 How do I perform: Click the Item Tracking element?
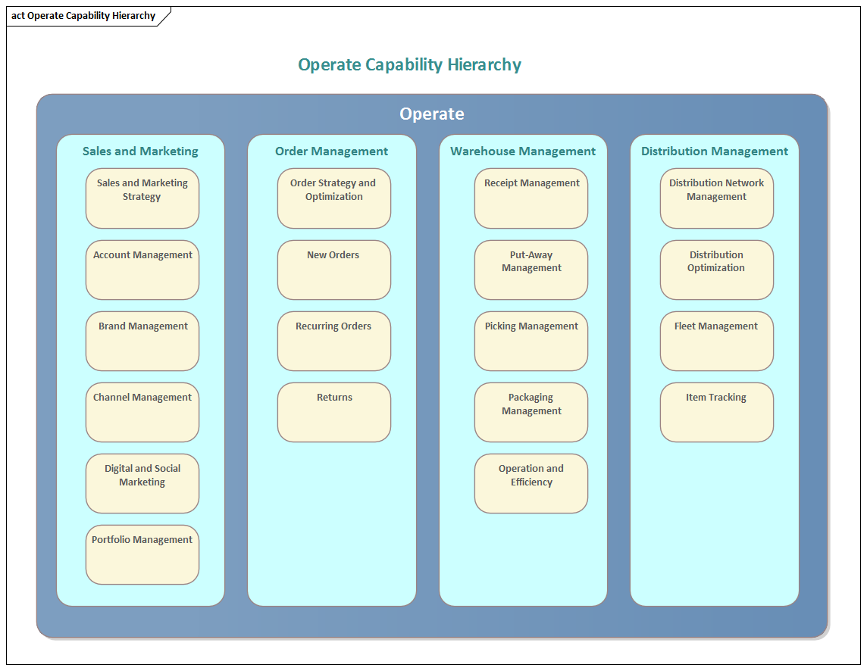point(716,412)
